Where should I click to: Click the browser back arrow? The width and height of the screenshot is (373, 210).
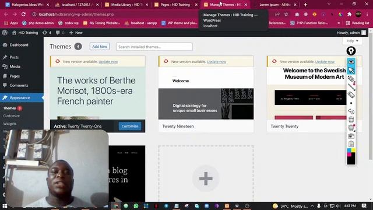click(6, 14)
